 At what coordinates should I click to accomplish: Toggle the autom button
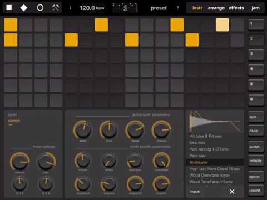click(x=256, y=147)
